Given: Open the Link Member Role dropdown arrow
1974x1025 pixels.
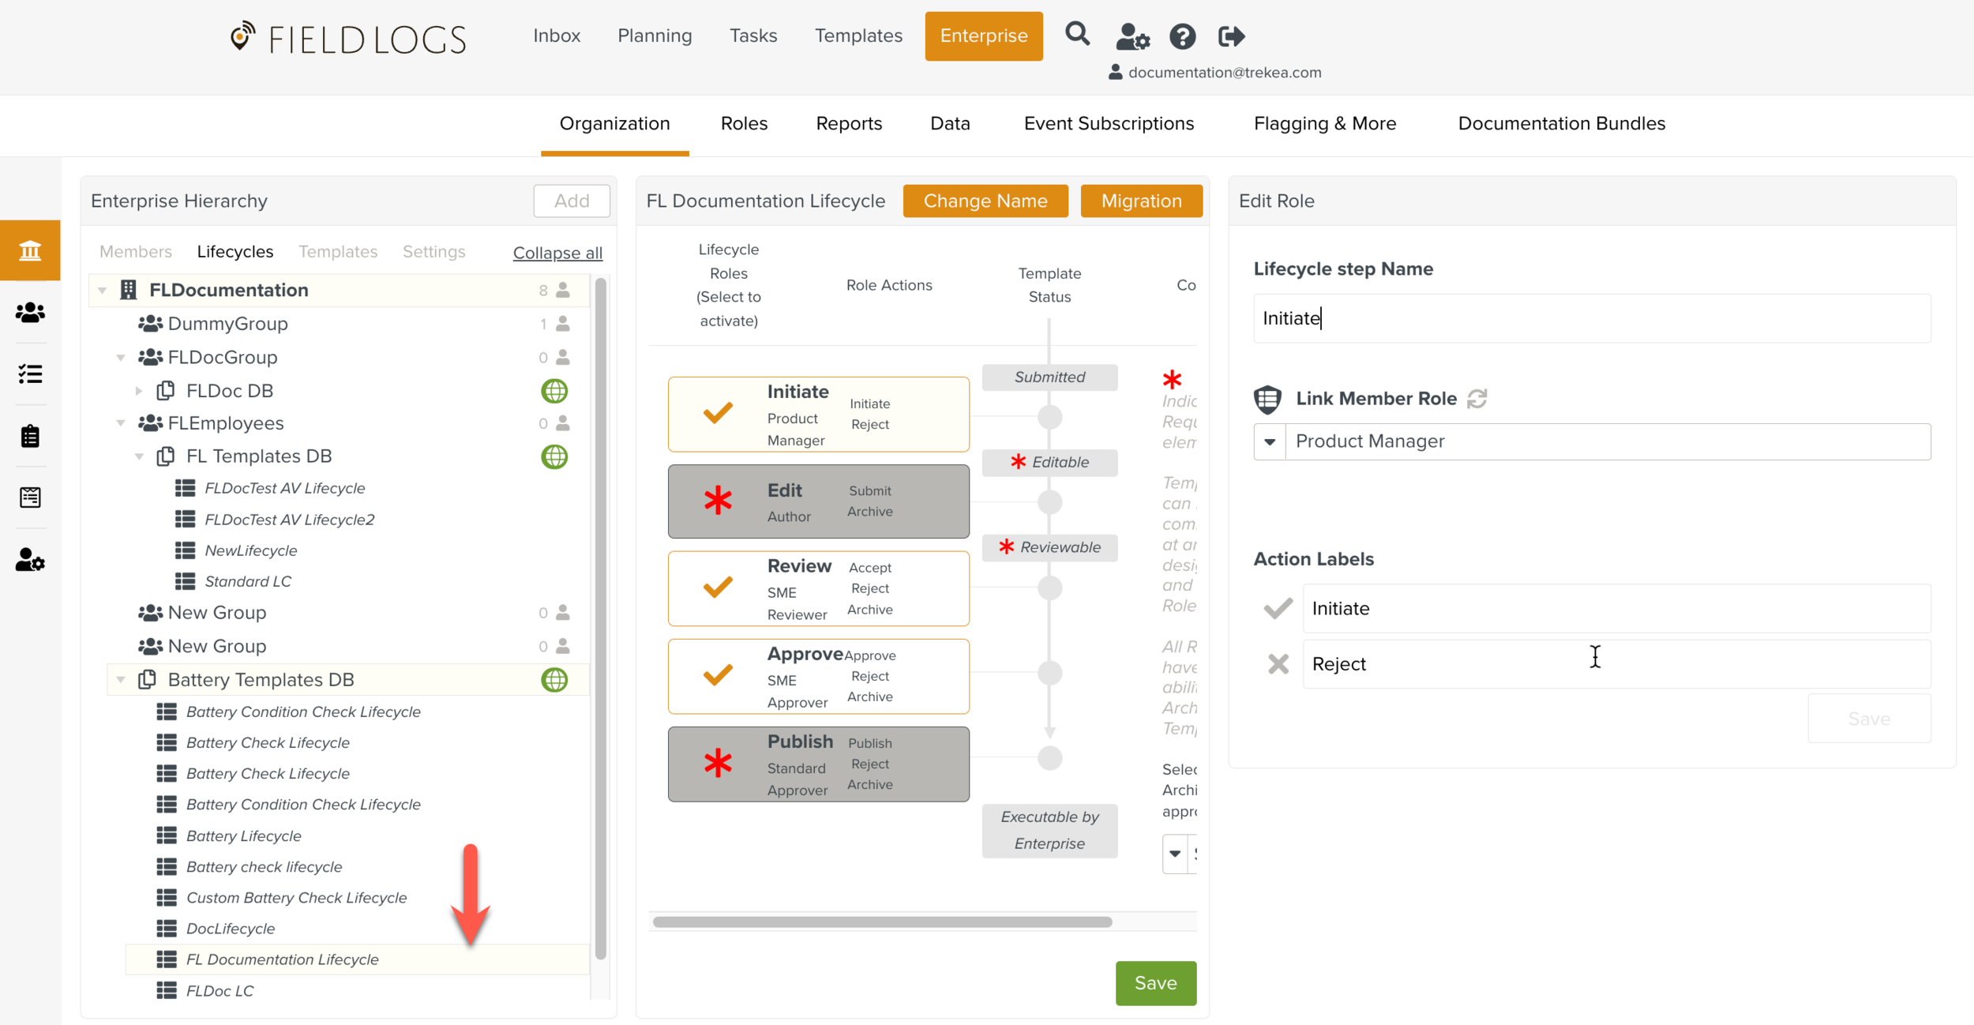Looking at the screenshot, I should pos(1270,441).
